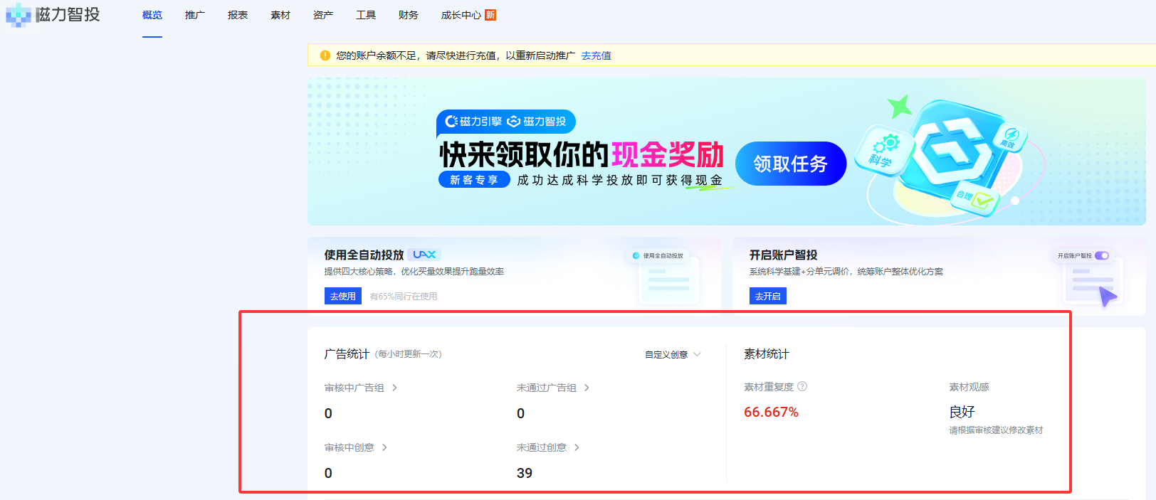The width and height of the screenshot is (1156, 500).
Task: Open the 财务 tab
Action: tap(409, 15)
